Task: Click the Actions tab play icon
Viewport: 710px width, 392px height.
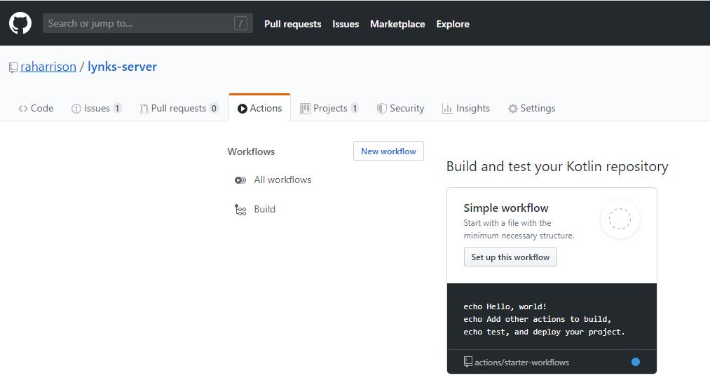Action: click(x=243, y=109)
